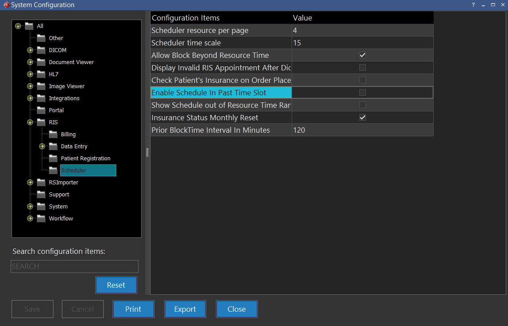The image size is (508, 326).
Task: Select the Workflow tree item
Action: point(61,218)
